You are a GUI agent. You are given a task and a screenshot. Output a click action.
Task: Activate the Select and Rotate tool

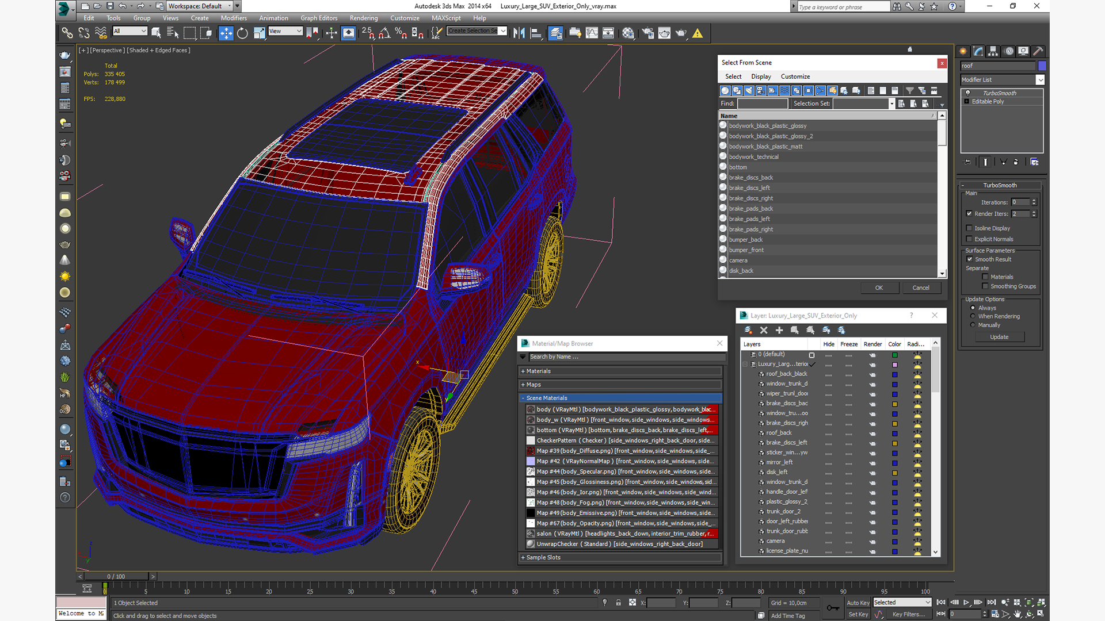click(242, 33)
